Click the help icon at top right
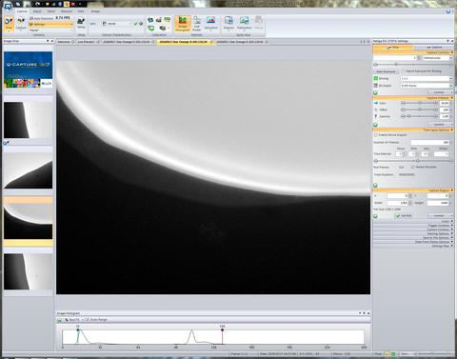457x359 pixels. (448, 11)
